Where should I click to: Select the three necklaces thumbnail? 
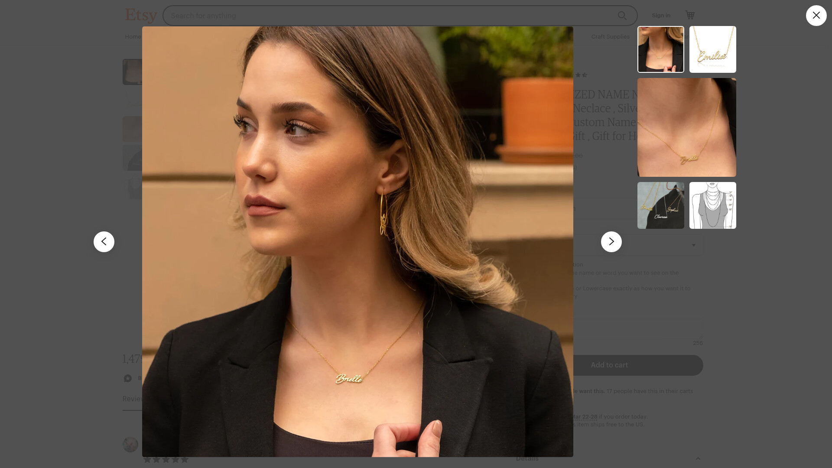coord(660,205)
